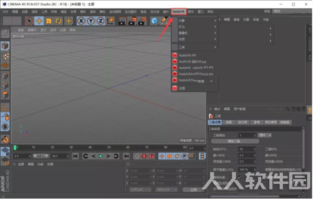This screenshot has width=313, height=199.
Task: Activate the Move tool in top toolbar
Action: 39,21
